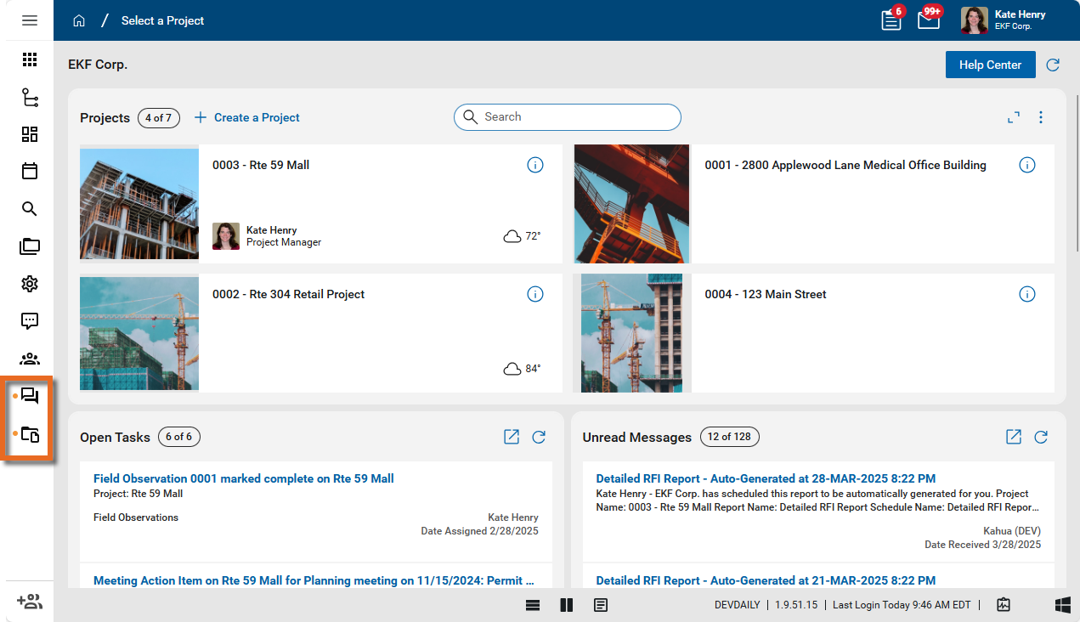Click Create a Project link
Viewport: 1080px width, 622px height.
pos(247,118)
